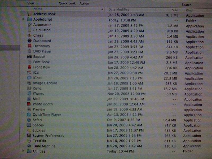
Task: Click the 'Image Capture' file name
Action: point(45,83)
